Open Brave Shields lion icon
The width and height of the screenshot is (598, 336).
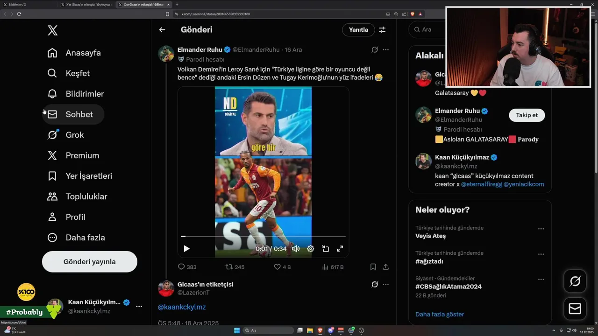tap(413, 14)
